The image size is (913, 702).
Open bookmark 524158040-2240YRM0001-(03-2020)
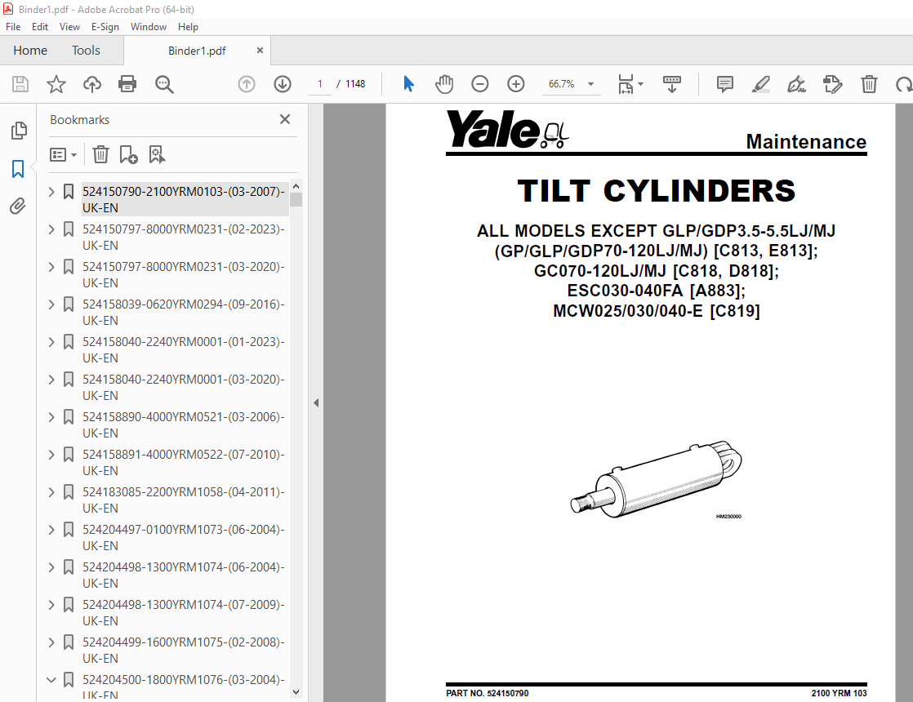pyautogui.click(x=184, y=387)
